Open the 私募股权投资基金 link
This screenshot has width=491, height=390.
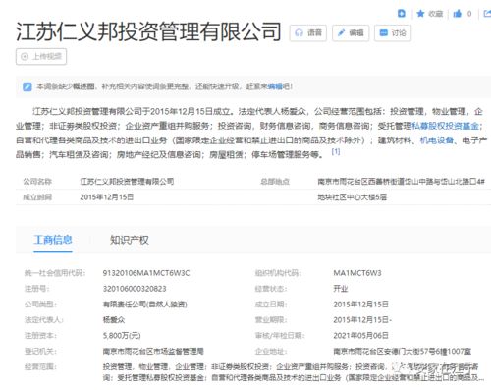pos(446,126)
